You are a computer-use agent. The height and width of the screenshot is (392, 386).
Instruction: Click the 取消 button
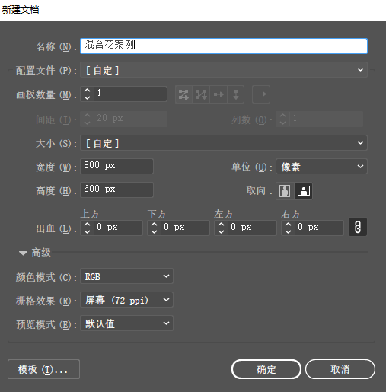[x=340, y=369]
